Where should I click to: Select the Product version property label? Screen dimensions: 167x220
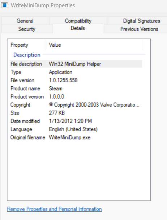click(x=27, y=96)
